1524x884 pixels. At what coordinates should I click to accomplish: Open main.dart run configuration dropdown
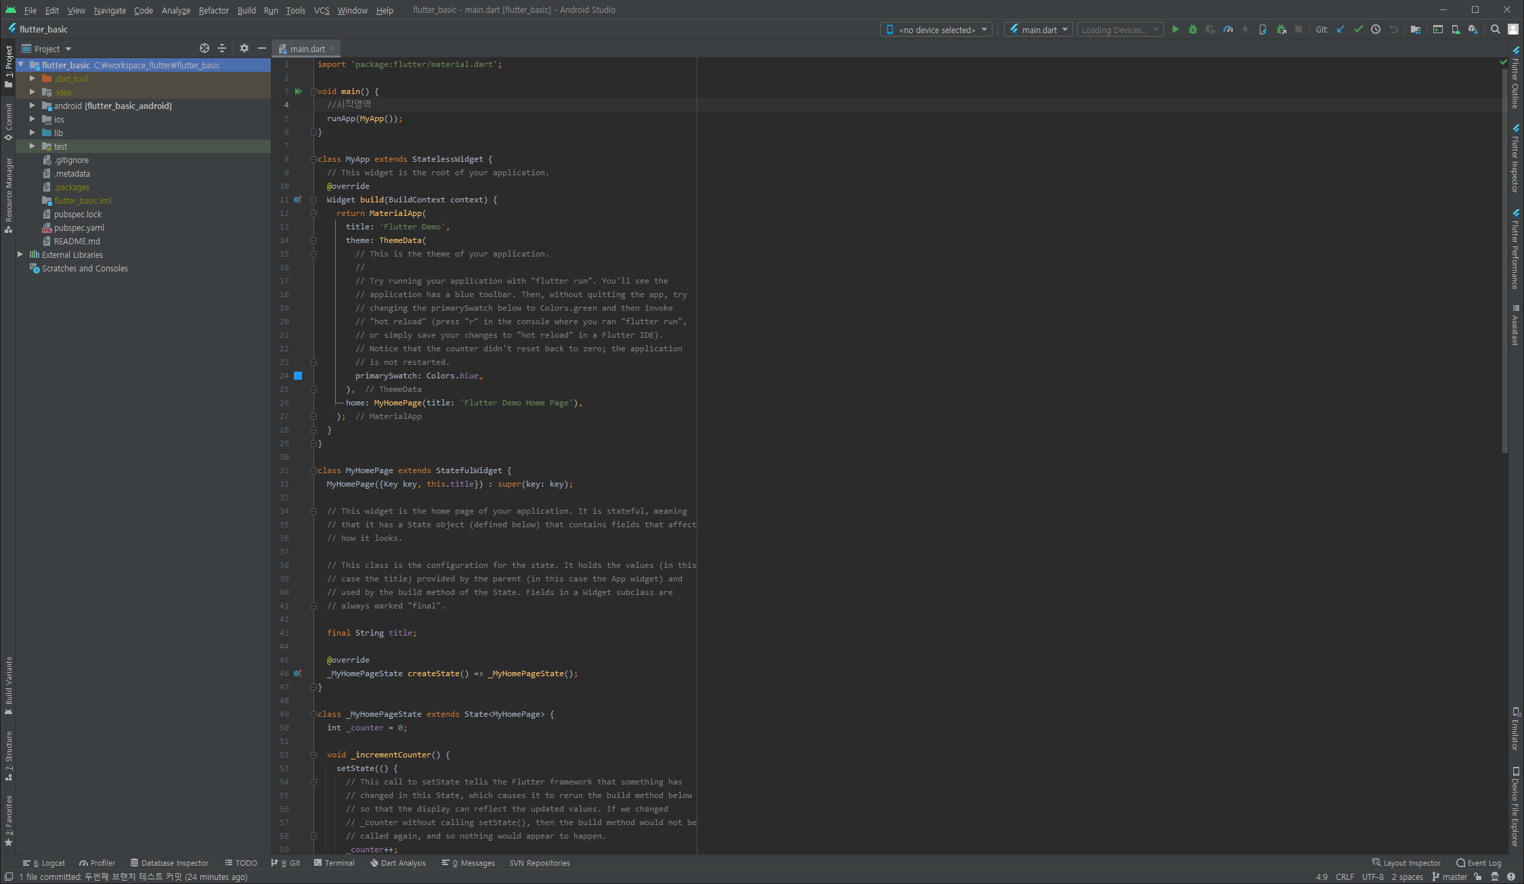click(1039, 30)
